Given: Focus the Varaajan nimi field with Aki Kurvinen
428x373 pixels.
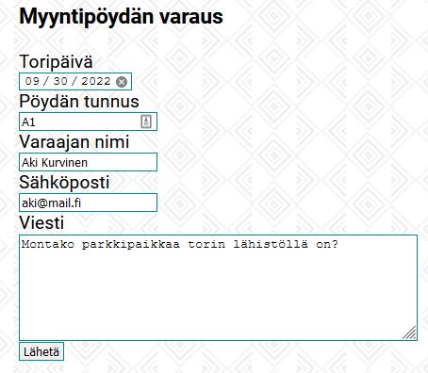Looking at the screenshot, I should point(88,162).
